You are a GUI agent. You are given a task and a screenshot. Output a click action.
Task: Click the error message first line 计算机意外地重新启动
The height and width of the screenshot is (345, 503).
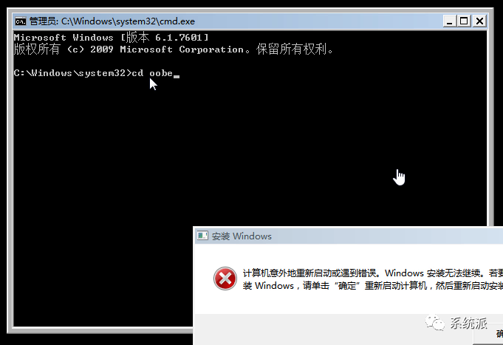(x=373, y=273)
